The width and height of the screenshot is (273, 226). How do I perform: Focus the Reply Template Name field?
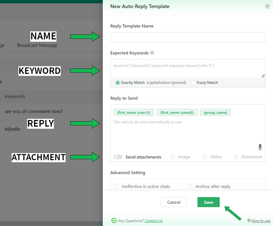tap(188, 37)
